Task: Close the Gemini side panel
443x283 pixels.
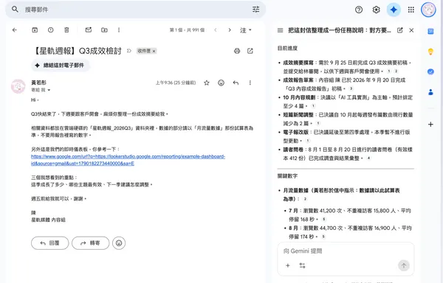Action: (411, 30)
